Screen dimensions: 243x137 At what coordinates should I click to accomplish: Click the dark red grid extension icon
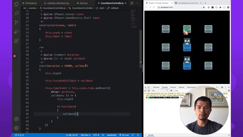[213, 7]
